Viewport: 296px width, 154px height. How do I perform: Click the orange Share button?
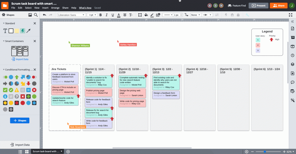point(278,6)
